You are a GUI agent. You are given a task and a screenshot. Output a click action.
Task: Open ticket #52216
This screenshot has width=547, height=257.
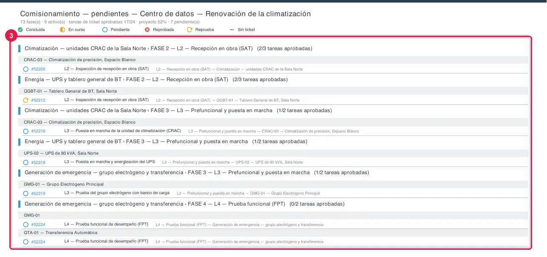pyautogui.click(x=38, y=131)
